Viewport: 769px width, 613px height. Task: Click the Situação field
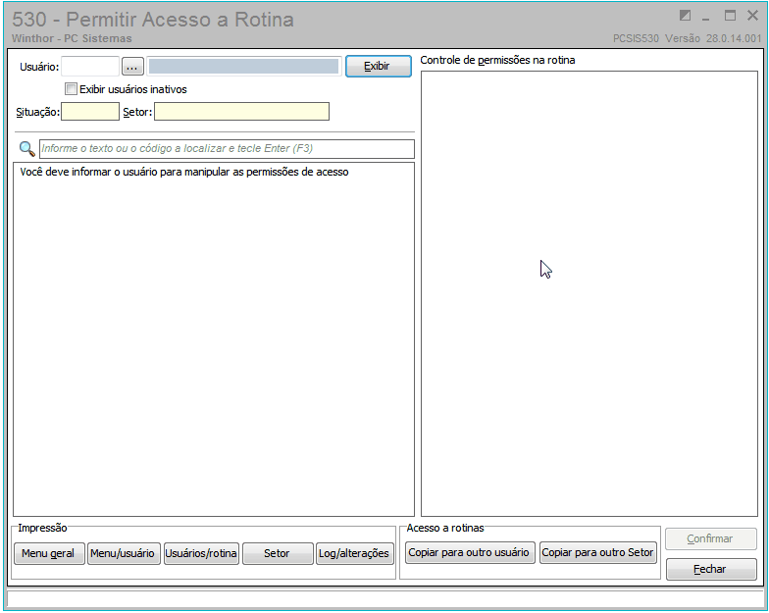[x=90, y=112]
